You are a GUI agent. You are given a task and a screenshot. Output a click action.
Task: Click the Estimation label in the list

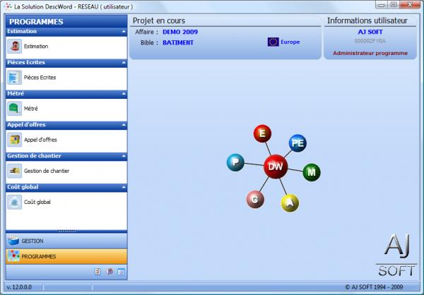click(36, 46)
